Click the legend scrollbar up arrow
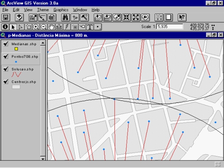This screenshot has height=168, width=224. (x=43, y=43)
